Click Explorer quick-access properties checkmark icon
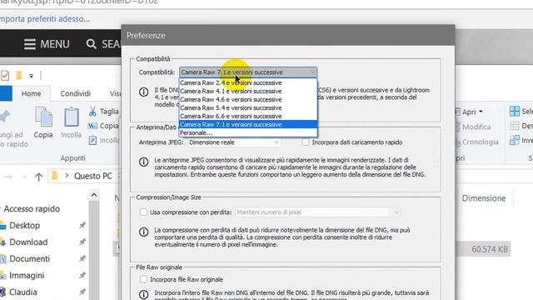Image resolution: width=533 pixels, height=300 pixels. coord(5,76)
